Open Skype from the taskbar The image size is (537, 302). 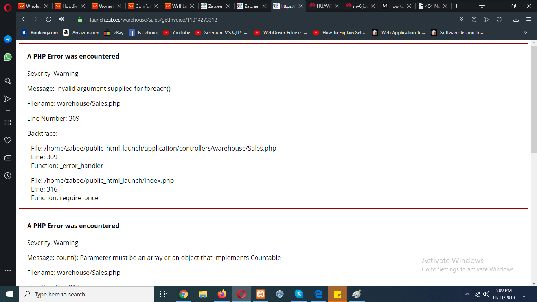click(x=299, y=294)
